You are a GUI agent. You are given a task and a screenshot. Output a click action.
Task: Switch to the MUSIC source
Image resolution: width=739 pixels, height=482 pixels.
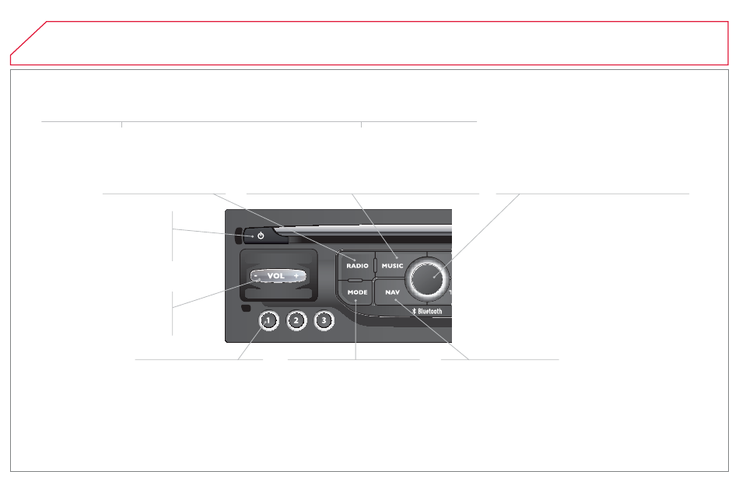pyautogui.click(x=392, y=266)
